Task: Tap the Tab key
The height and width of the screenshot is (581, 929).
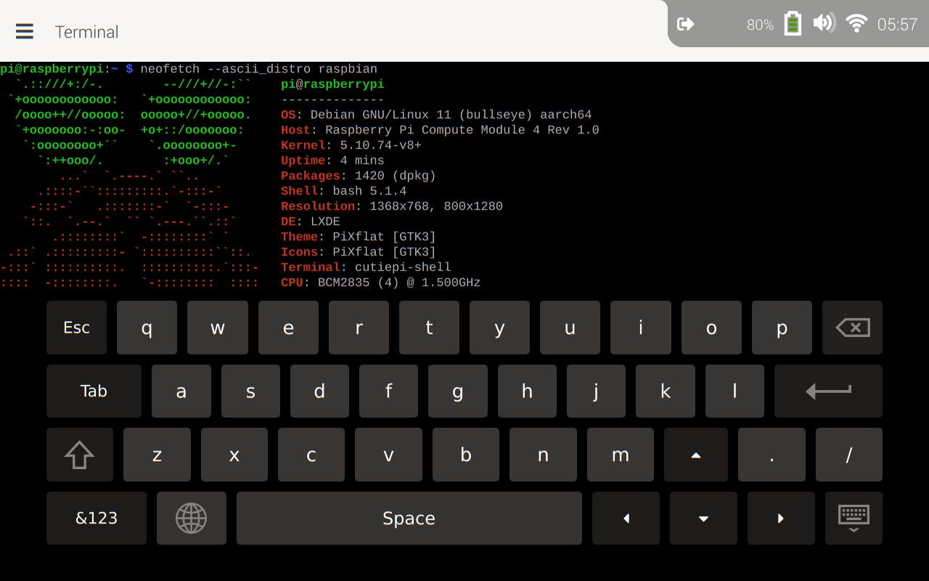Action: pos(94,391)
